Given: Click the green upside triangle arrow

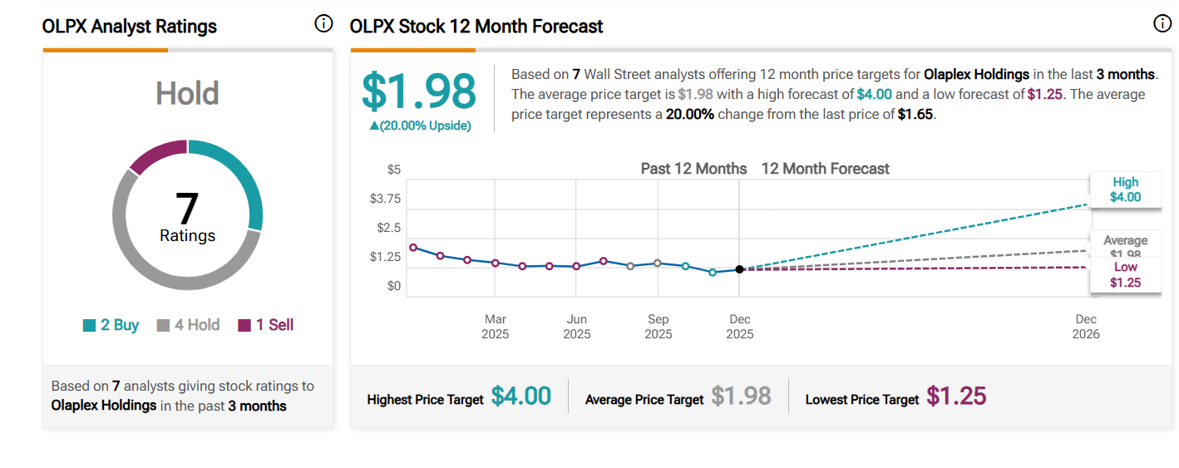Looking at the screenshot, I should coord(373,126).
